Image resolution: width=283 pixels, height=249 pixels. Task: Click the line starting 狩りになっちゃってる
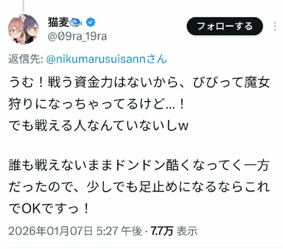point(96,103)
